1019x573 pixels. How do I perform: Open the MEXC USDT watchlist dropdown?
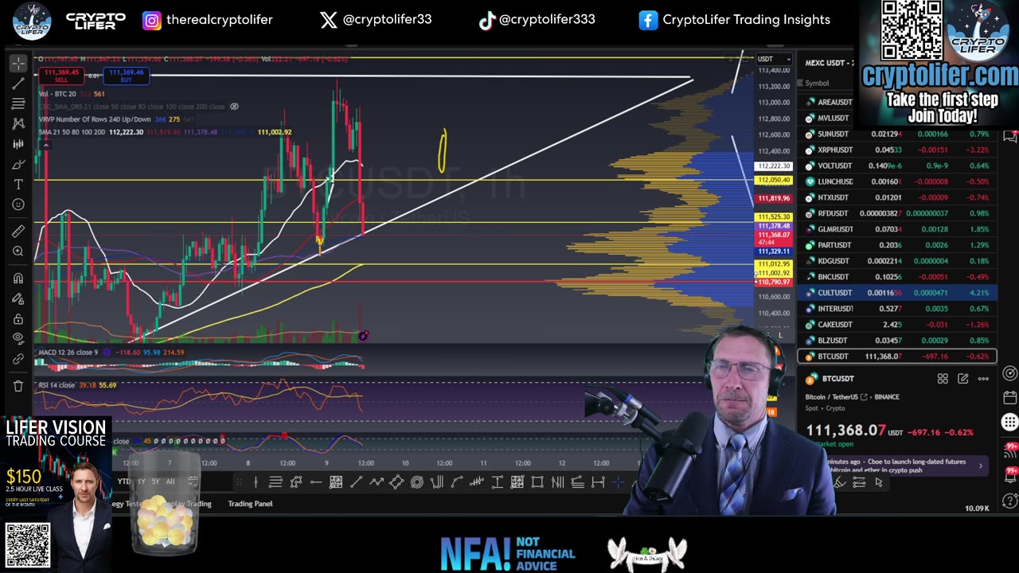point(828,63)
